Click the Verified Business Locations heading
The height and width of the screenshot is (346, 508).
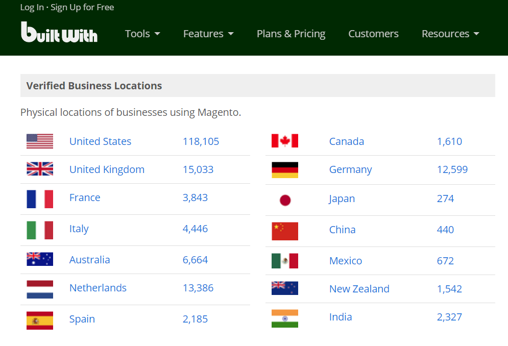[94, 86]
